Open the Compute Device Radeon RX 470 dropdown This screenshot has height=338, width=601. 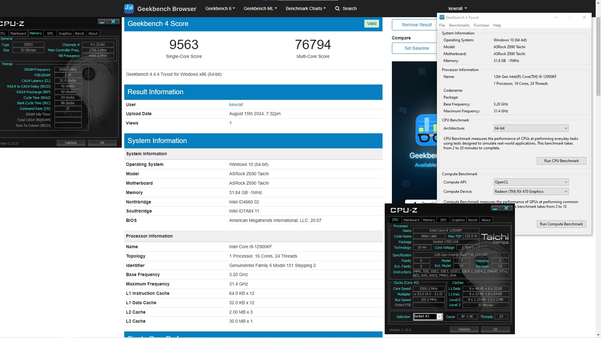click(x=531, y=192)
